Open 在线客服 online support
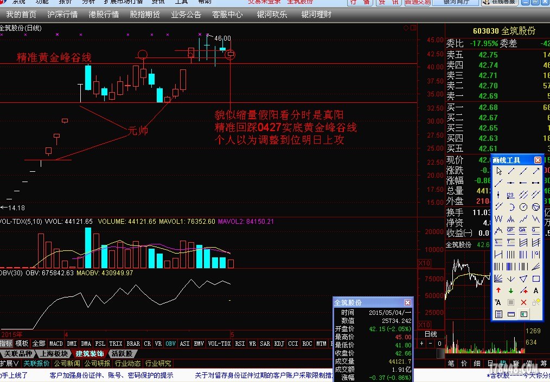 [500, 2]
